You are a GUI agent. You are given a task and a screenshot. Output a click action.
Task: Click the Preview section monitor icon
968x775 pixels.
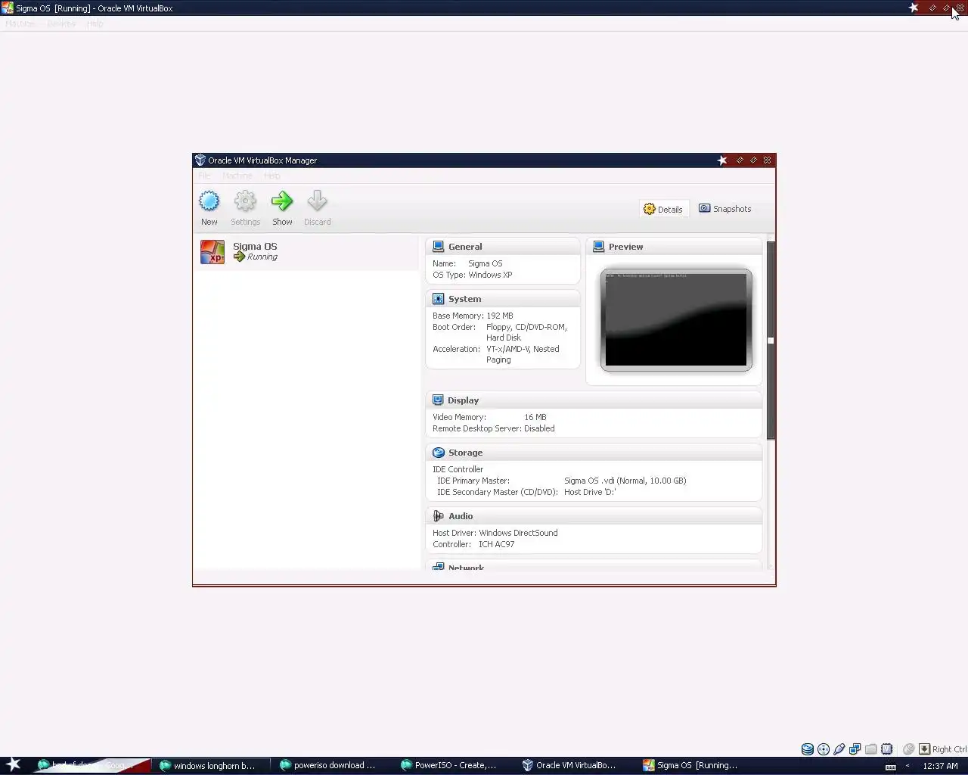pos(598,247)
